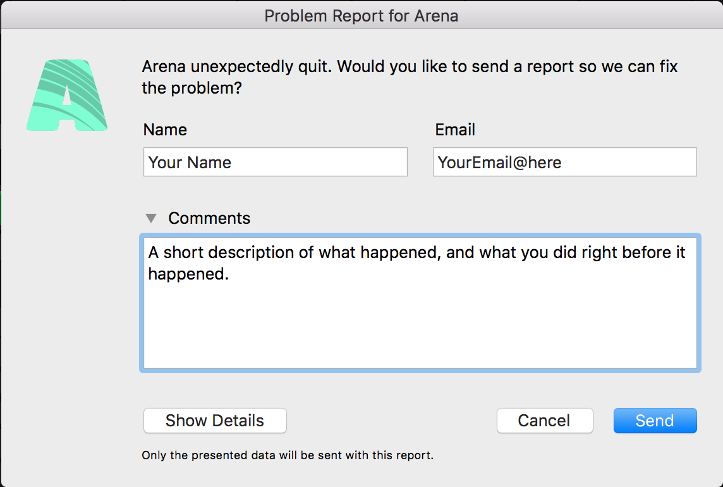Click the "Arena unexpectedly quit" message text
The width and height of the screenshot is (723, 487).
coord(410,77)
